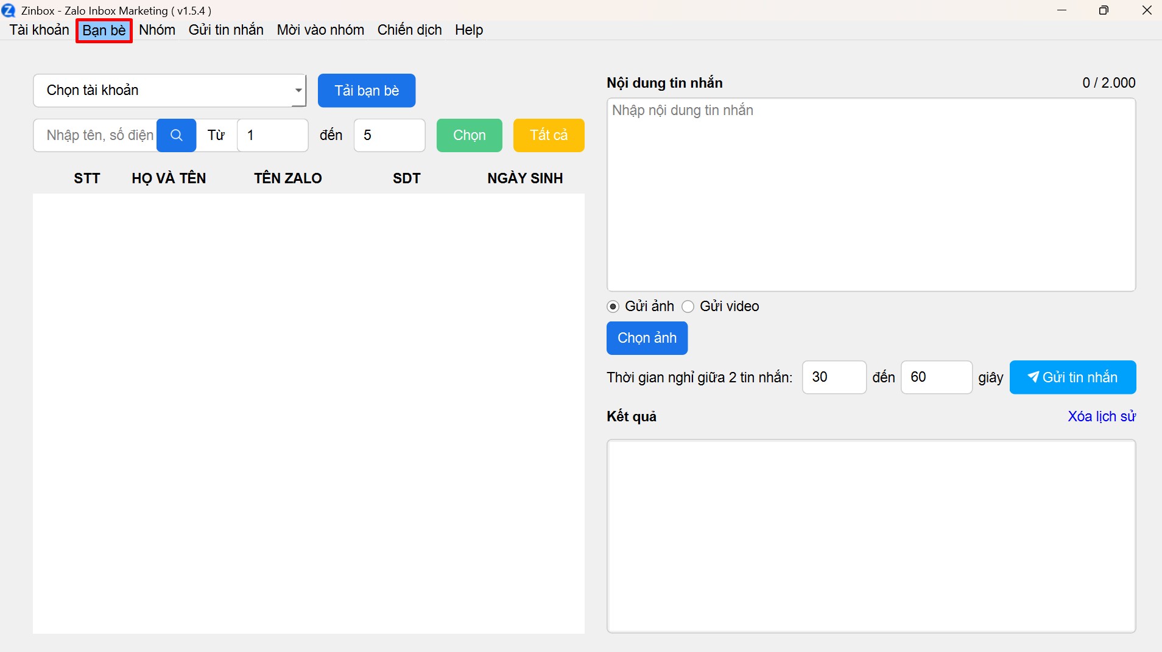Image resolution: width=1162 pixels, height=652 pixels.
Task: Open the Gửi tin nhắn menu
Action: [x=226, y=30]
